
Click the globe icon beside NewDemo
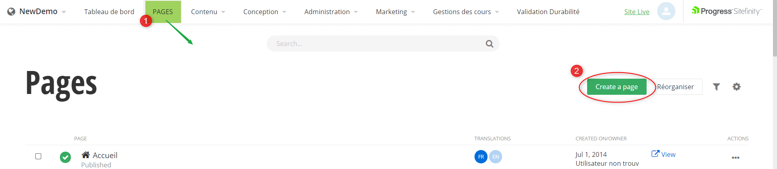(x=11, y=12)
